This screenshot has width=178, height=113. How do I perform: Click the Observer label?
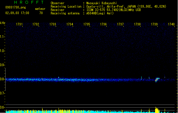pyautogui.click(x=57, y=3)
